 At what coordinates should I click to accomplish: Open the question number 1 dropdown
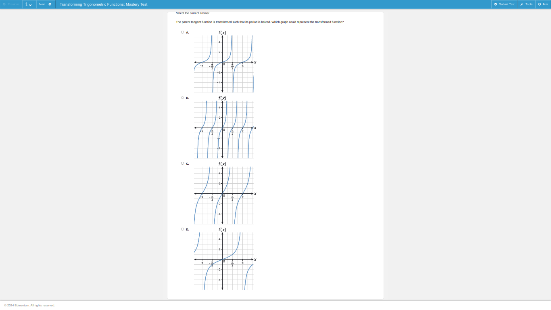tap(29, 4)
